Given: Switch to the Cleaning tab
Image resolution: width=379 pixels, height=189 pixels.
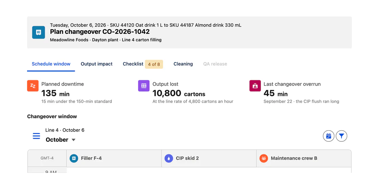Looking at the screenshot, I should tap(183, 64).
